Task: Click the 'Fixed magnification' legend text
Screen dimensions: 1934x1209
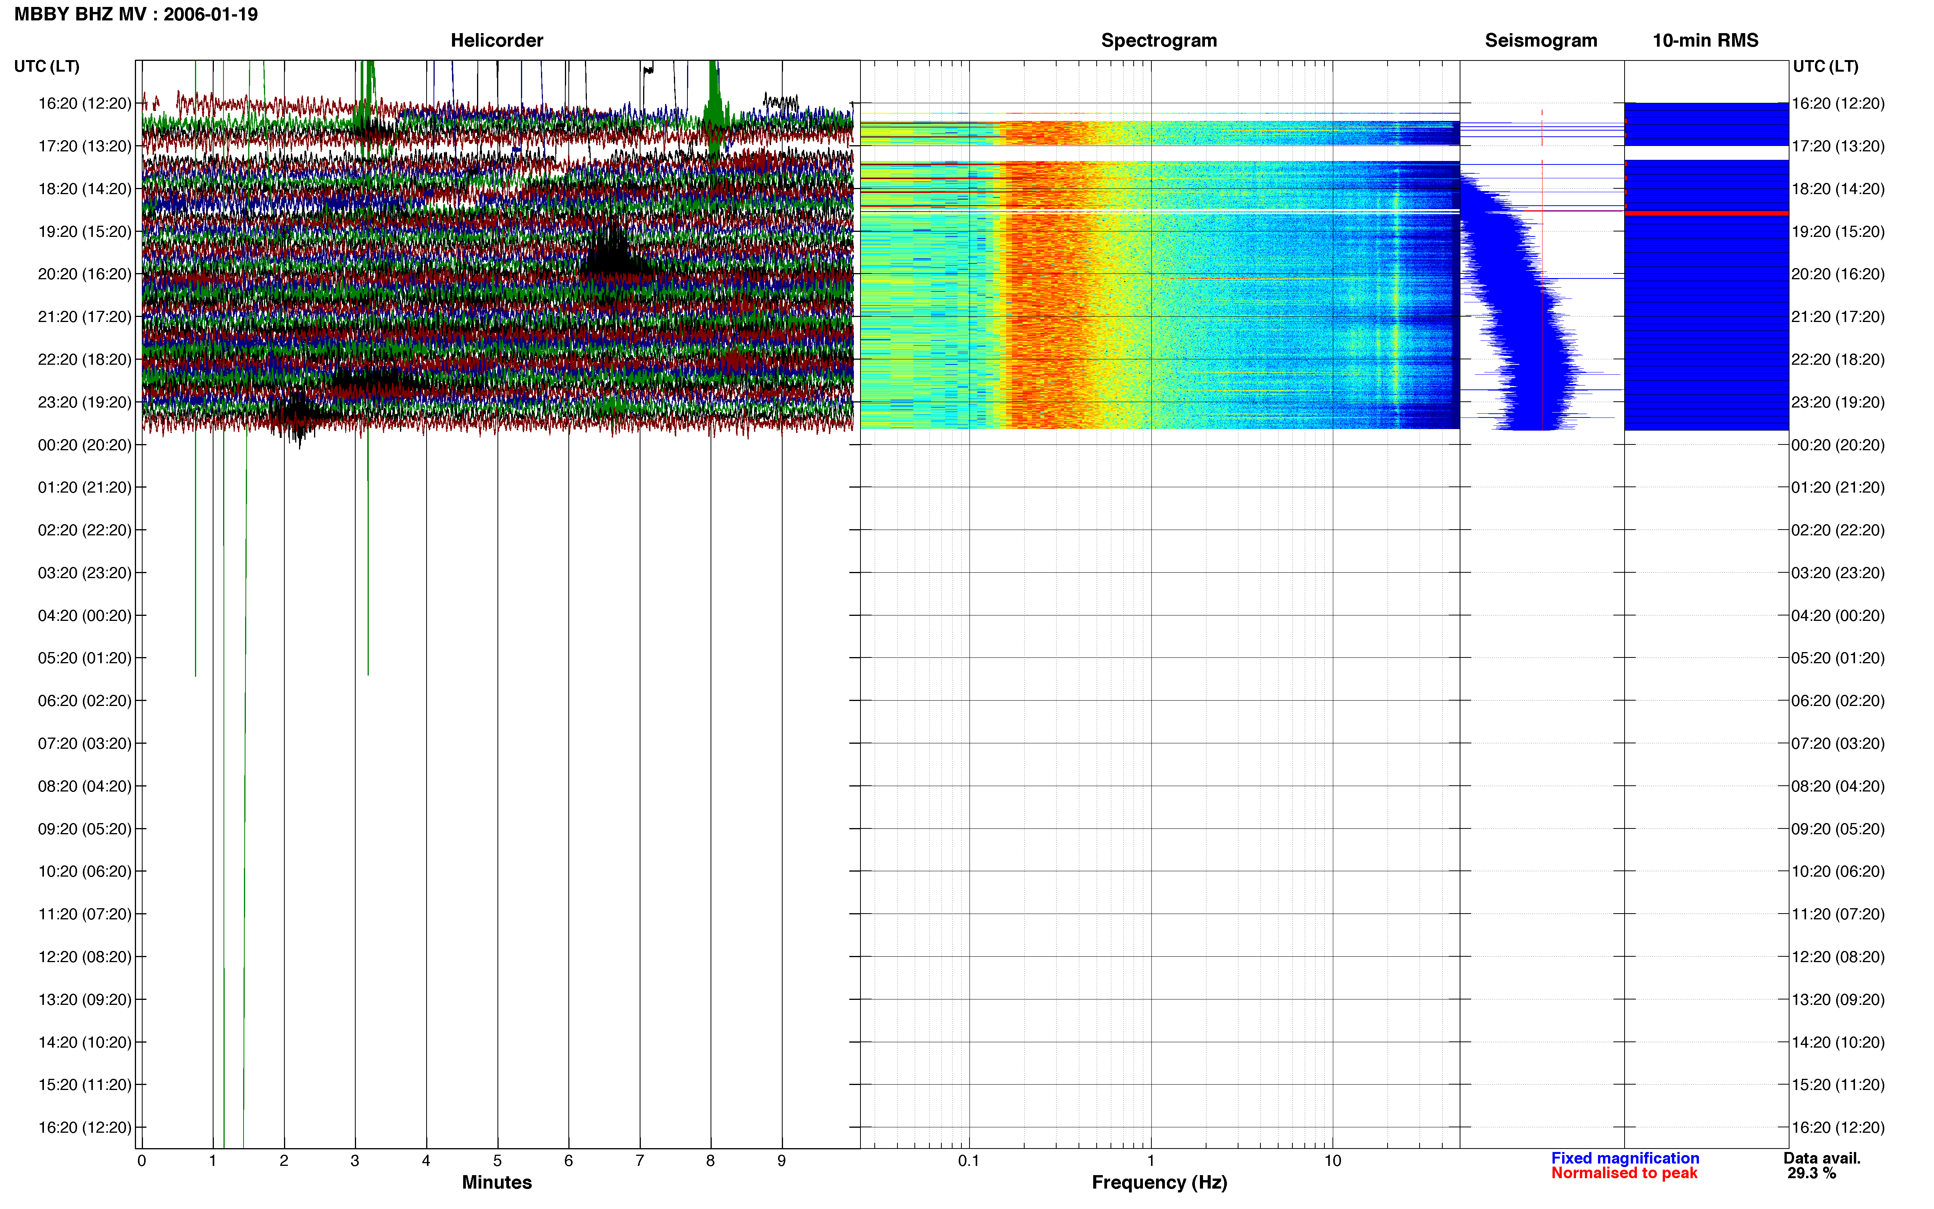Action: (1625, 1158)
